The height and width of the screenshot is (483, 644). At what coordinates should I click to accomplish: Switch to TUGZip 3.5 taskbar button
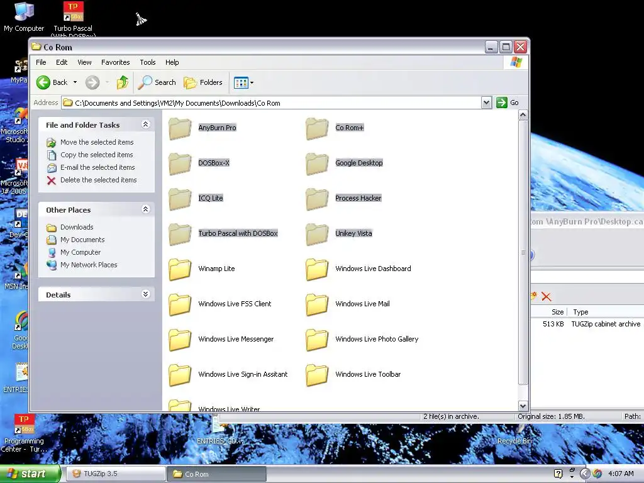[x=116, y=474]
